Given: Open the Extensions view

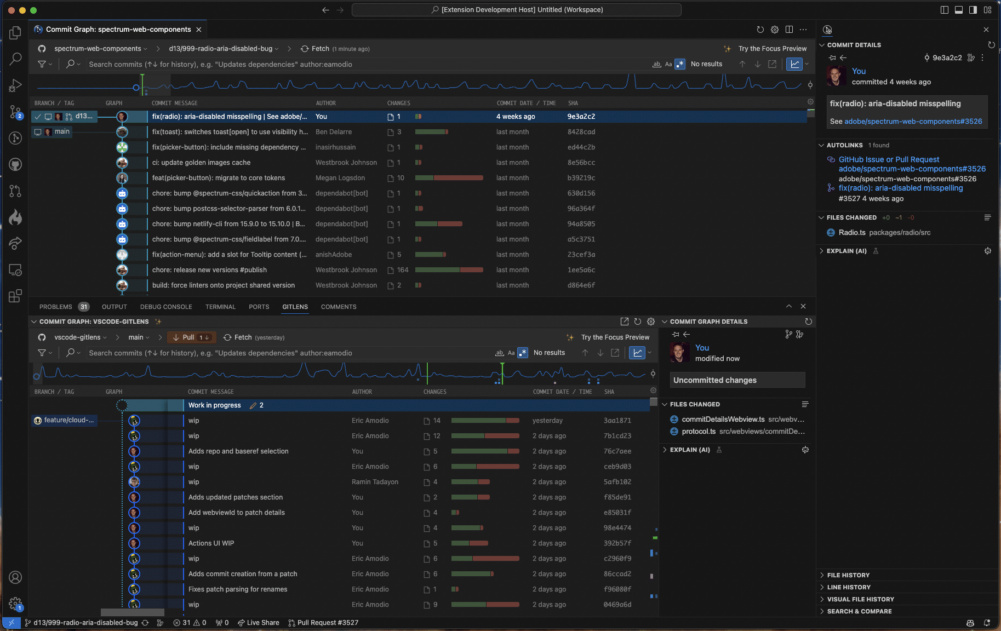Looking at the screenshot, I should 15,296.
